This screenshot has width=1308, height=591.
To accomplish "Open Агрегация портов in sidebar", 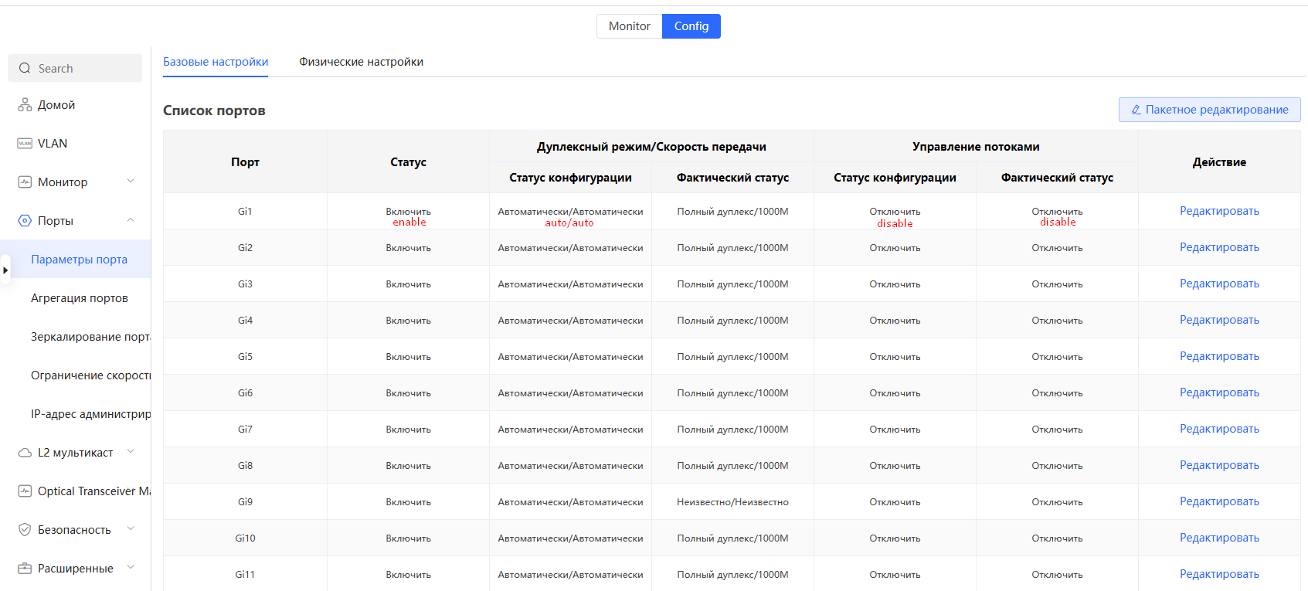I will (80, 298).
